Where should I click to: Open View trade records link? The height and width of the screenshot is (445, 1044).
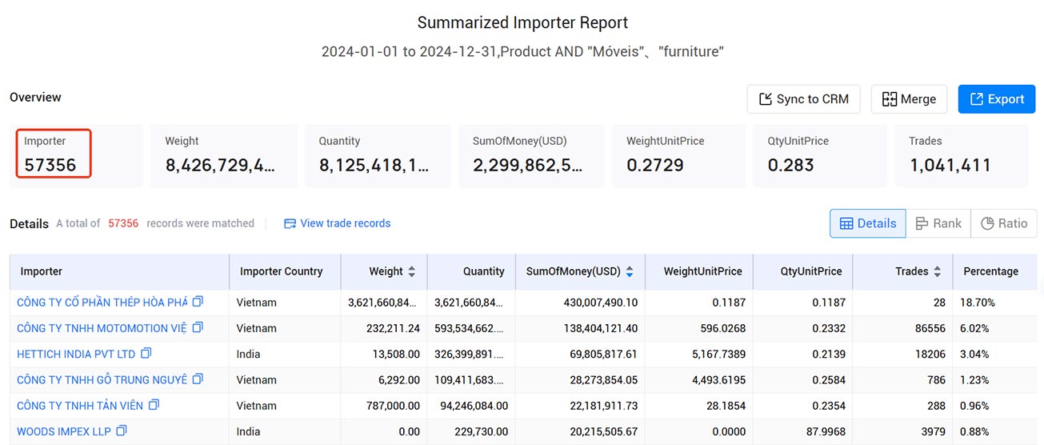(x=338, y=223)
